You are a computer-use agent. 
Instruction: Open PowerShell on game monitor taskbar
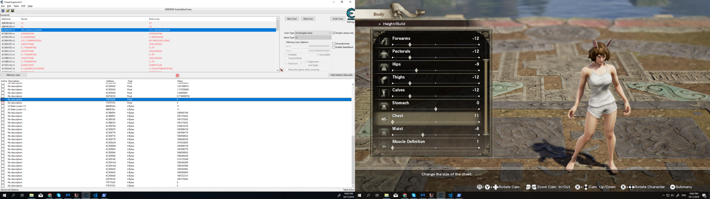coord(459,195)
